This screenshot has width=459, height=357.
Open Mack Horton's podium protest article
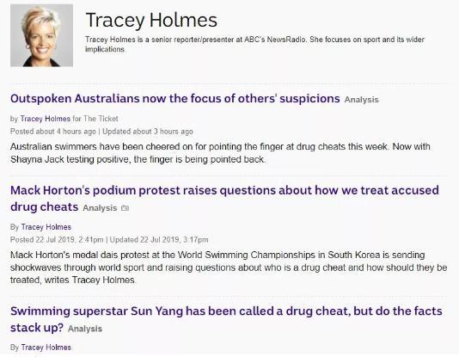(224, 199)
